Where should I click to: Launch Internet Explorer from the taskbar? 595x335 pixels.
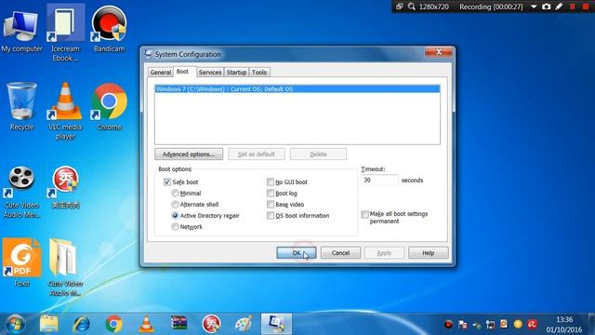tap(81, 324)
